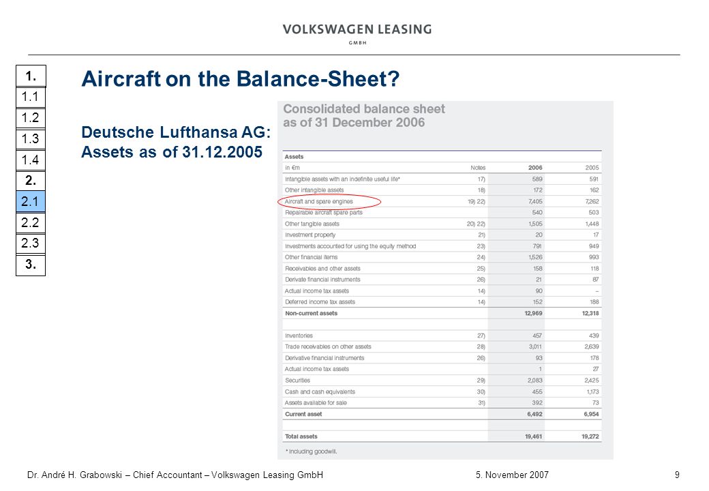Select navigation box 1.3
Image resolution: width=709 pixels, height=491 pixels.
pos(31,139)
